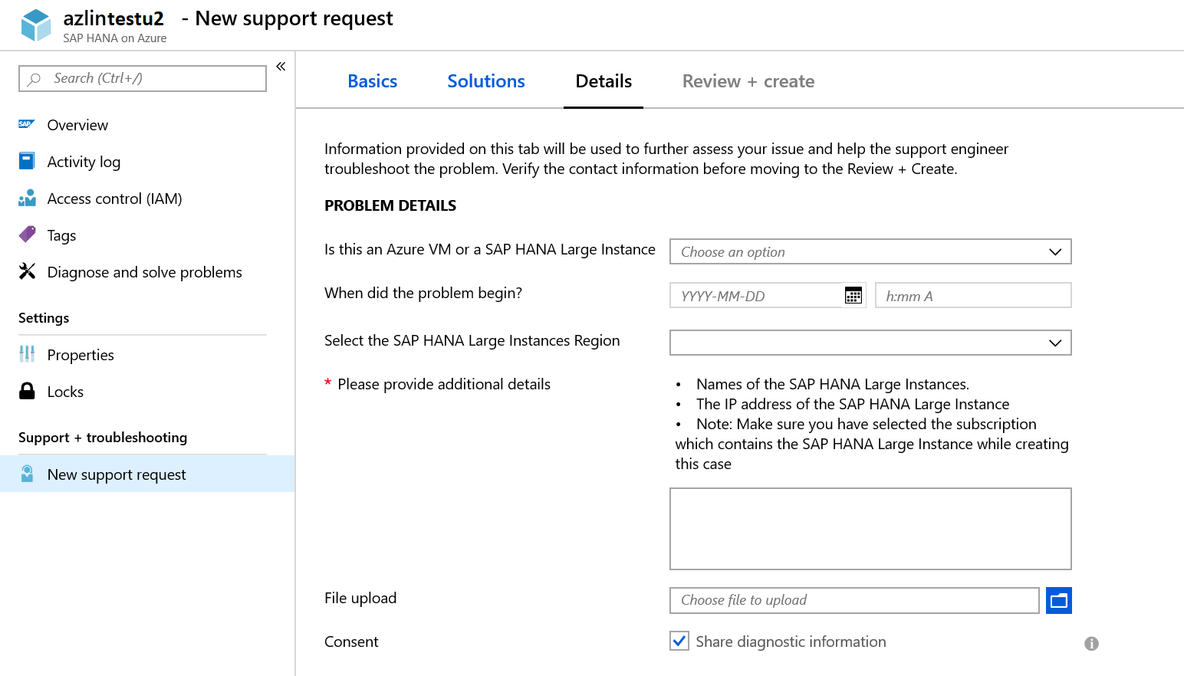Click the Locks padlock icon
1184x676 pixels.
pos(27,391)
